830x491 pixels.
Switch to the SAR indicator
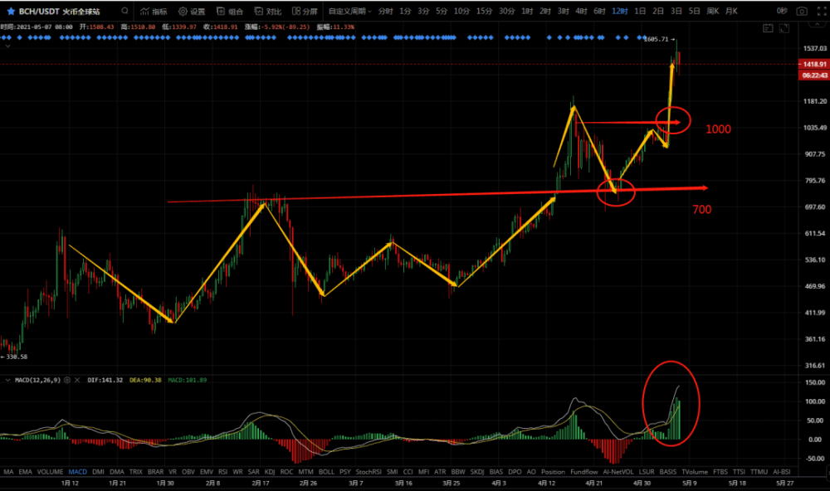coord(253,471)
